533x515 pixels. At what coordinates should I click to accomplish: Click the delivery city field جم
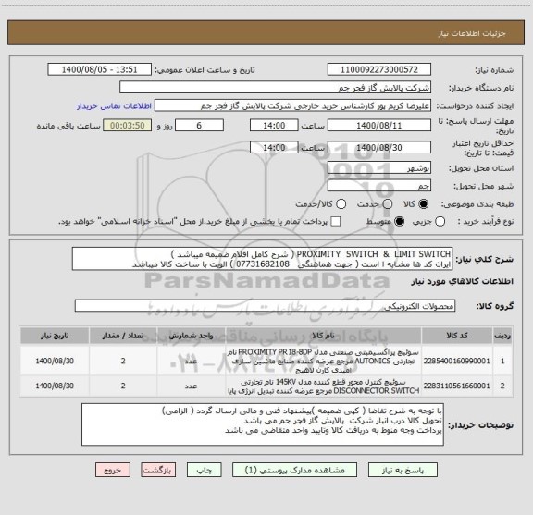click(379, 186)
